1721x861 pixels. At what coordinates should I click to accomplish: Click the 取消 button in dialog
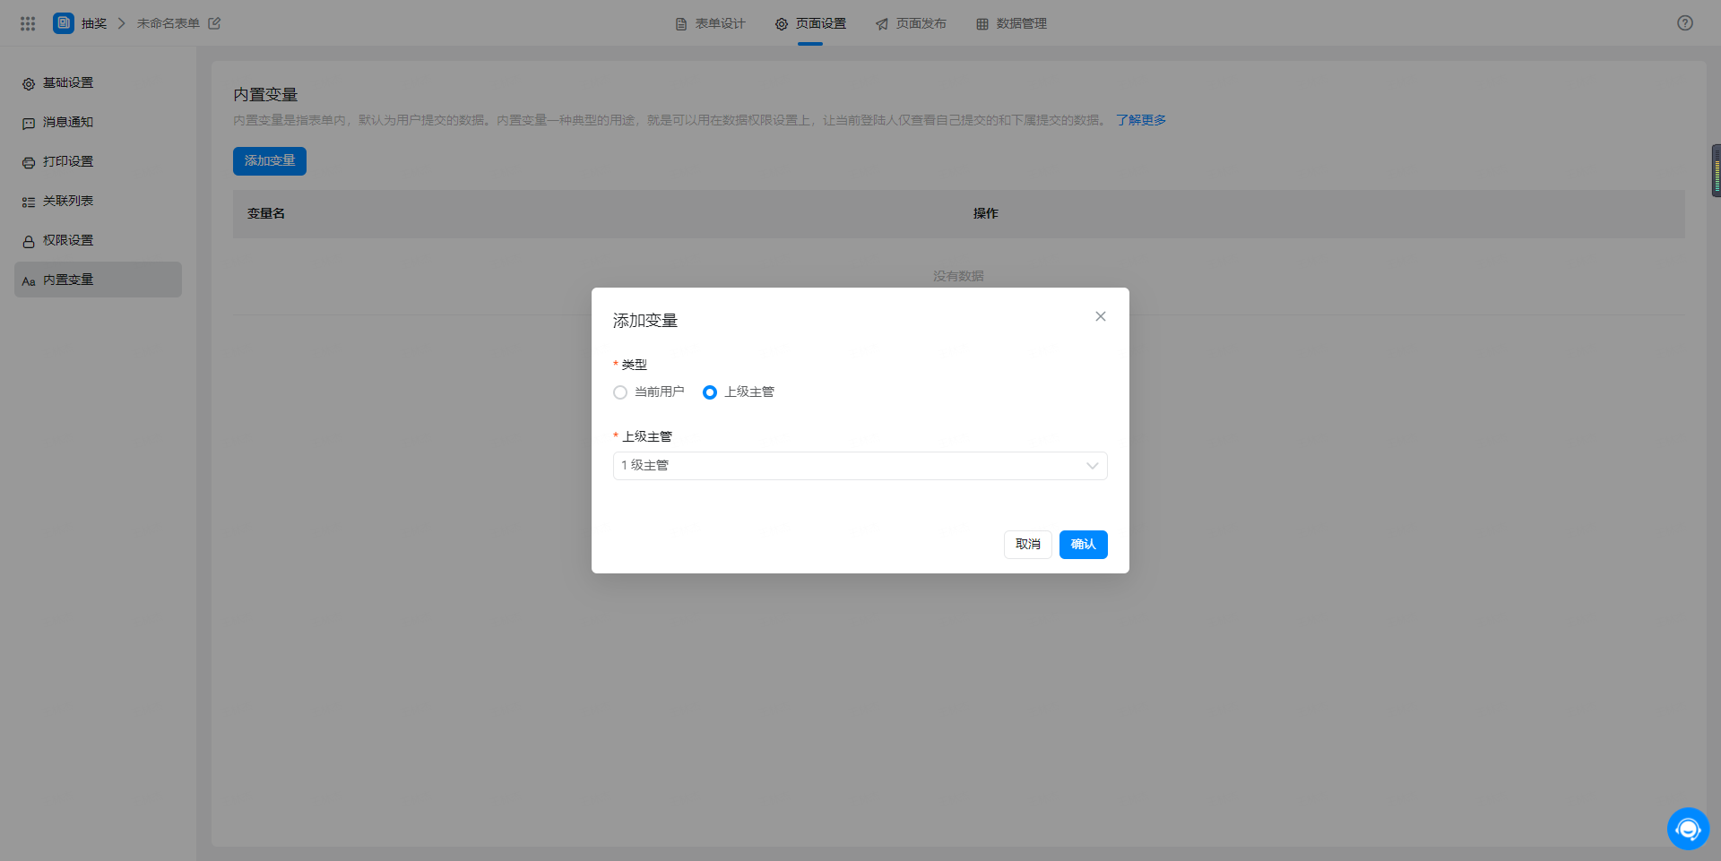click(x=1028, y=545)
